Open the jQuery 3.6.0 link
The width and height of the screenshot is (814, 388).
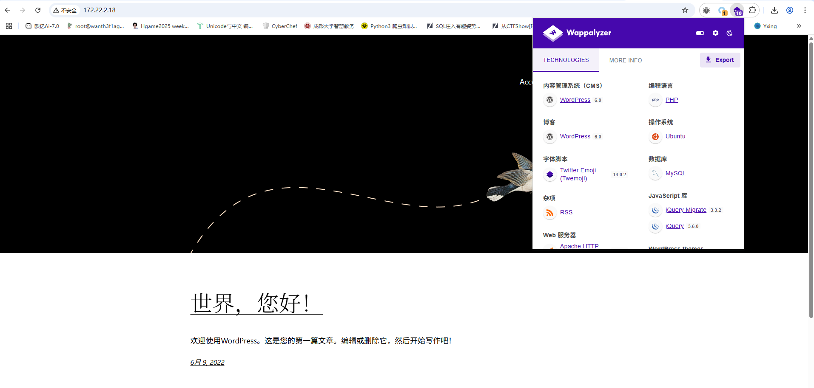point(675,226)
